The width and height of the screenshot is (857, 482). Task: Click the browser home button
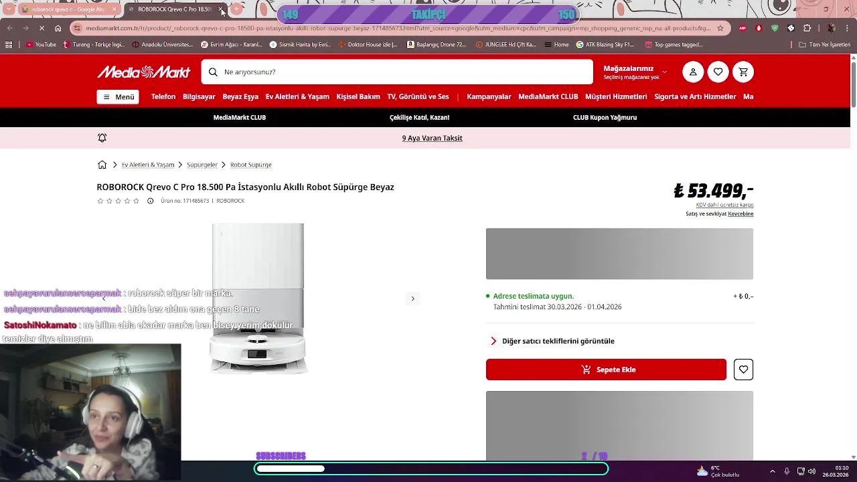click(58, 28)
